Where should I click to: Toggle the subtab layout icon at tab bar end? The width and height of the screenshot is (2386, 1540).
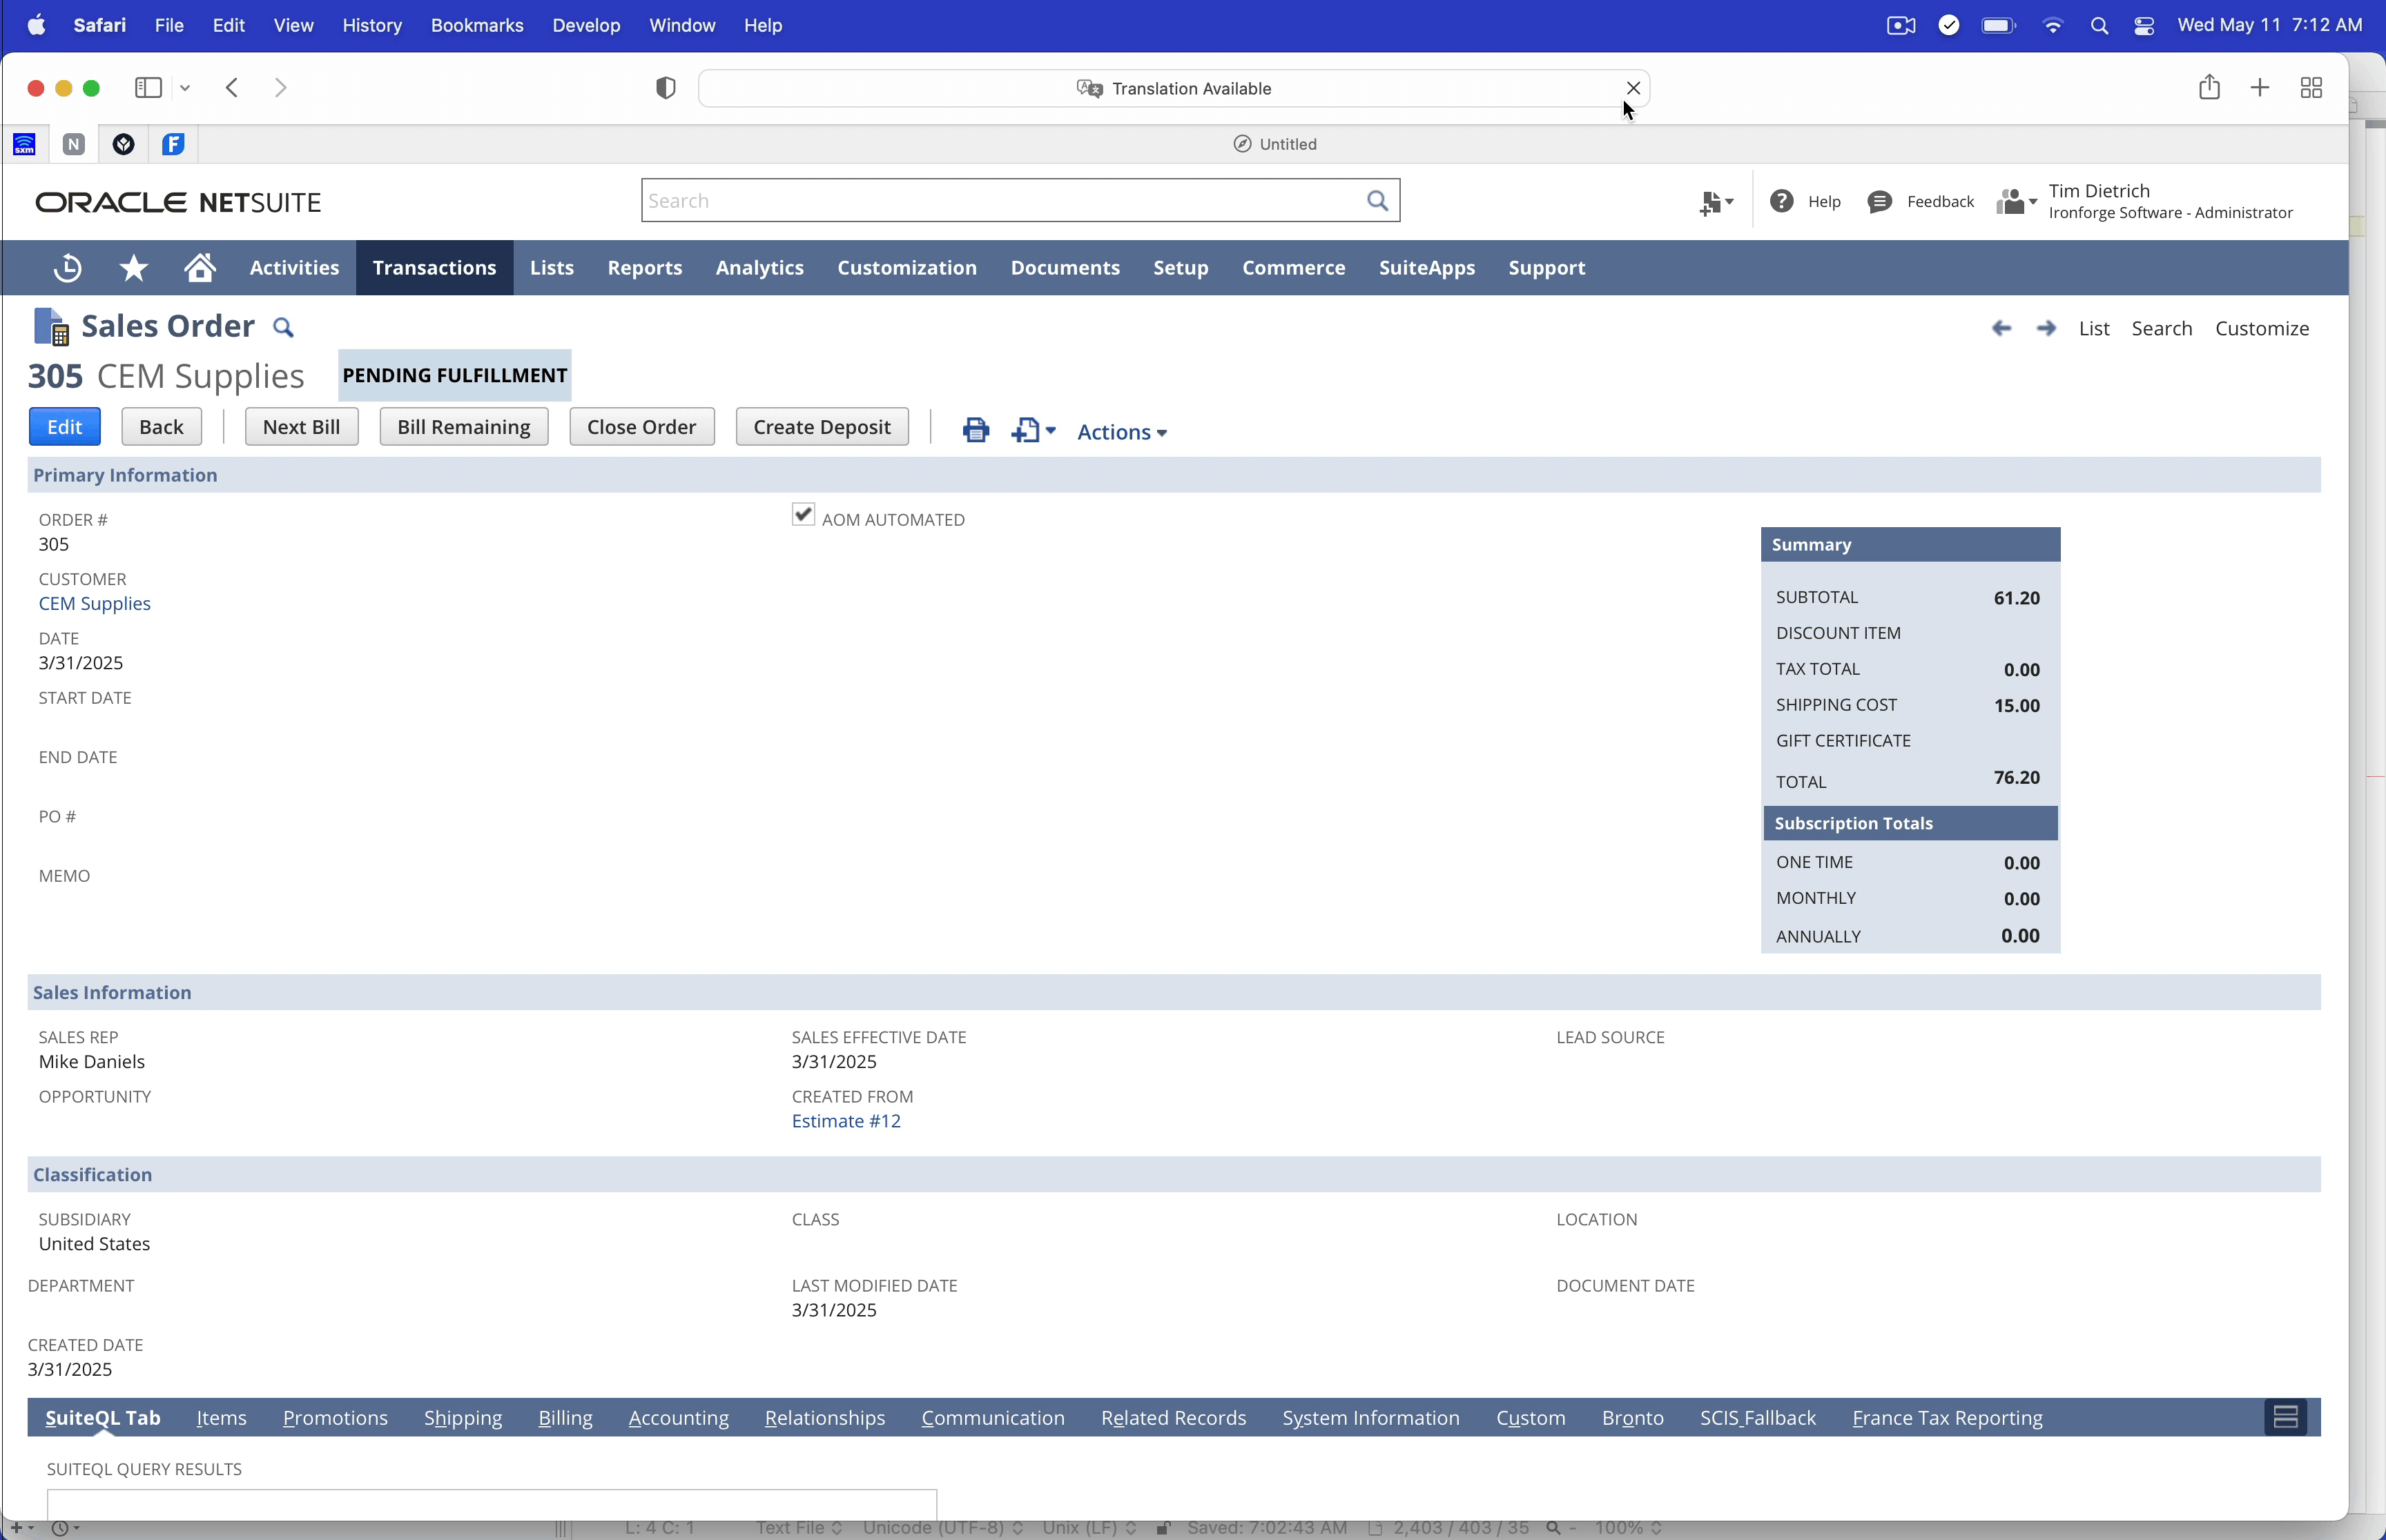[x=2286, y=1417]
